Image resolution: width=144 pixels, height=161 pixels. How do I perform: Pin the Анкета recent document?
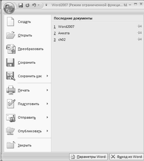(x=139, y=33)
